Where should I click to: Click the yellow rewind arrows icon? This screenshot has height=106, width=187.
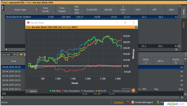21,54
